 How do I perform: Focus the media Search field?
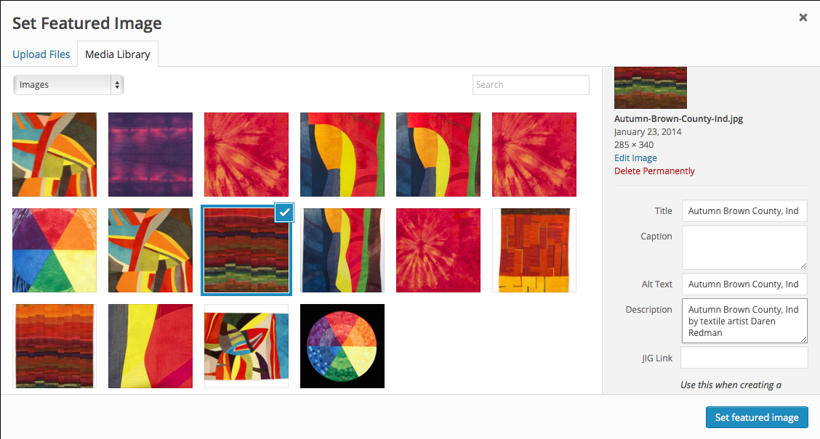[531, 85]
